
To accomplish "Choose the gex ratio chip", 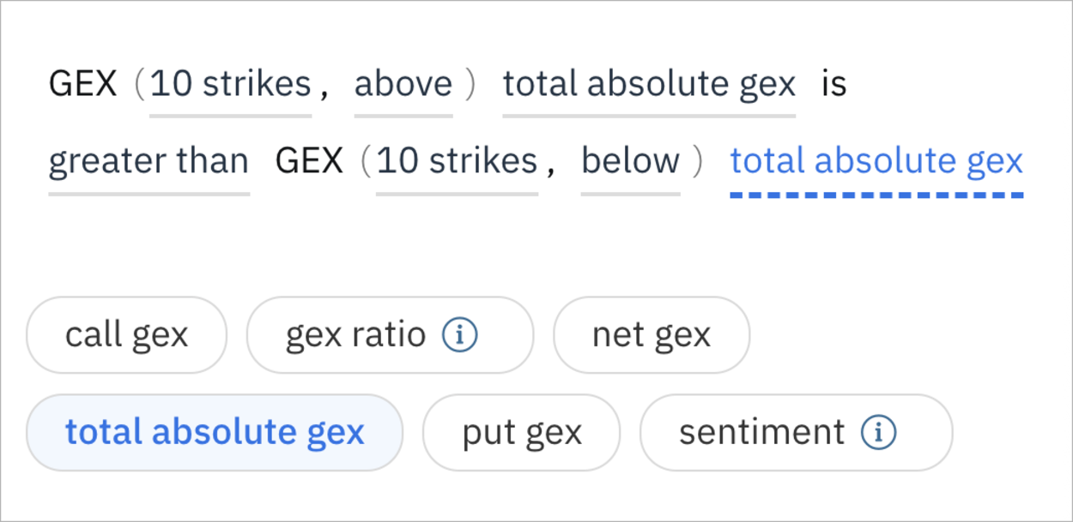I will click(x=355, y=335).
